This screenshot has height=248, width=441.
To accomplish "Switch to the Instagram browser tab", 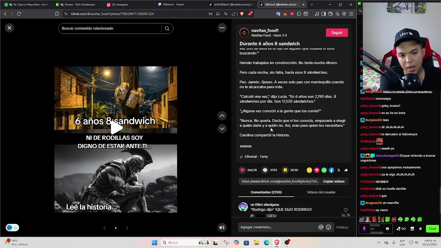I will coord(129,4).
